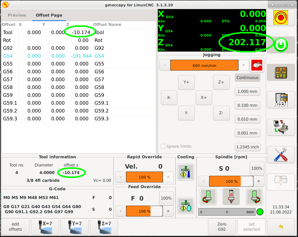The height and width of the screenshot is (237, 298).
Task: Click the user operator icon
Action: click(x=281, y=182)
